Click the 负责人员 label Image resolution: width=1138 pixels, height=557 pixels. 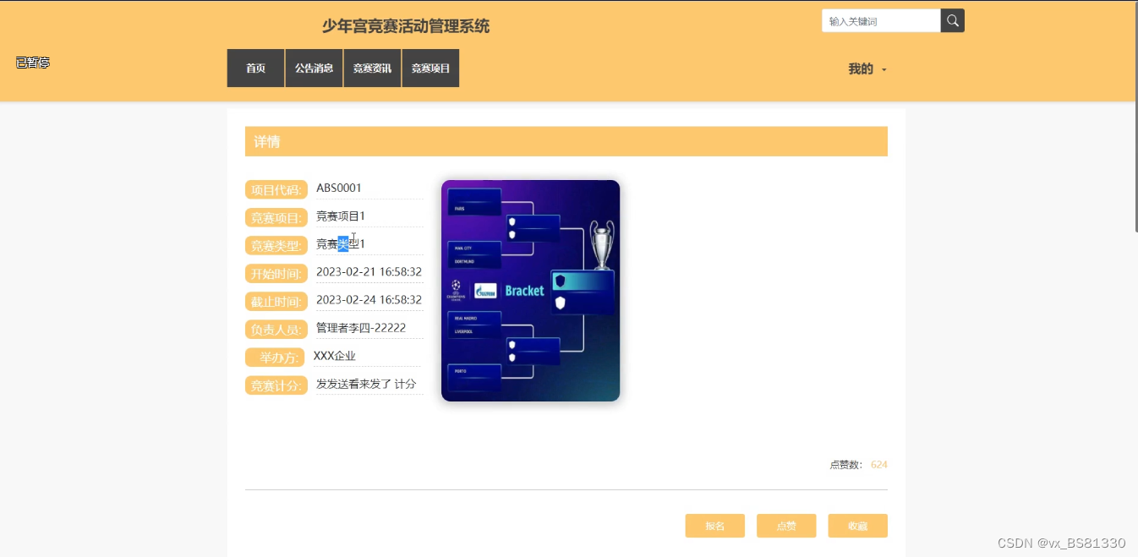coord(276,330)
